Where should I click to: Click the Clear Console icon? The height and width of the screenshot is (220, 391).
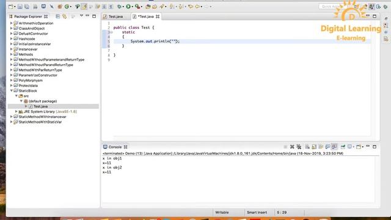[307, 147]
